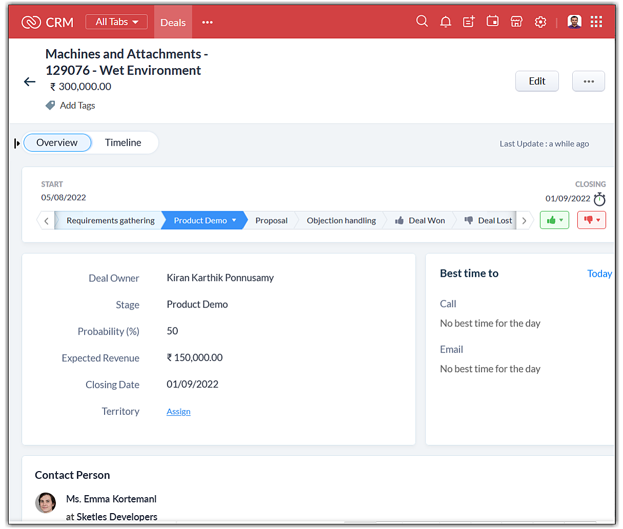
Task: Click the Edit button
Action: tap(537, 81)
